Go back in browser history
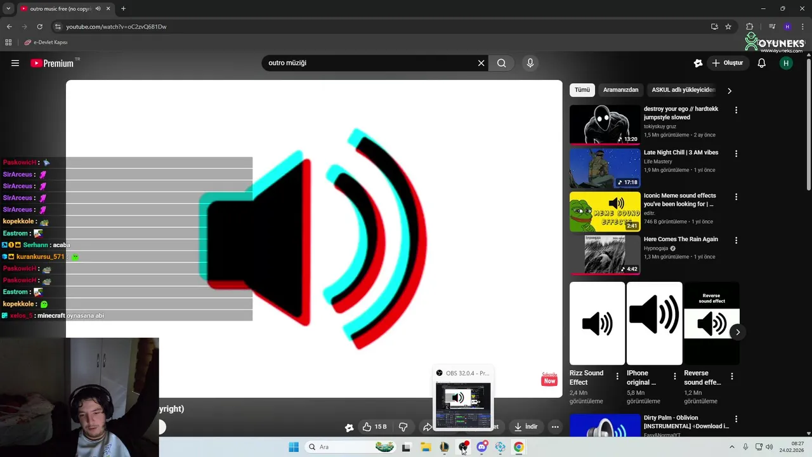 pos(9,27)
